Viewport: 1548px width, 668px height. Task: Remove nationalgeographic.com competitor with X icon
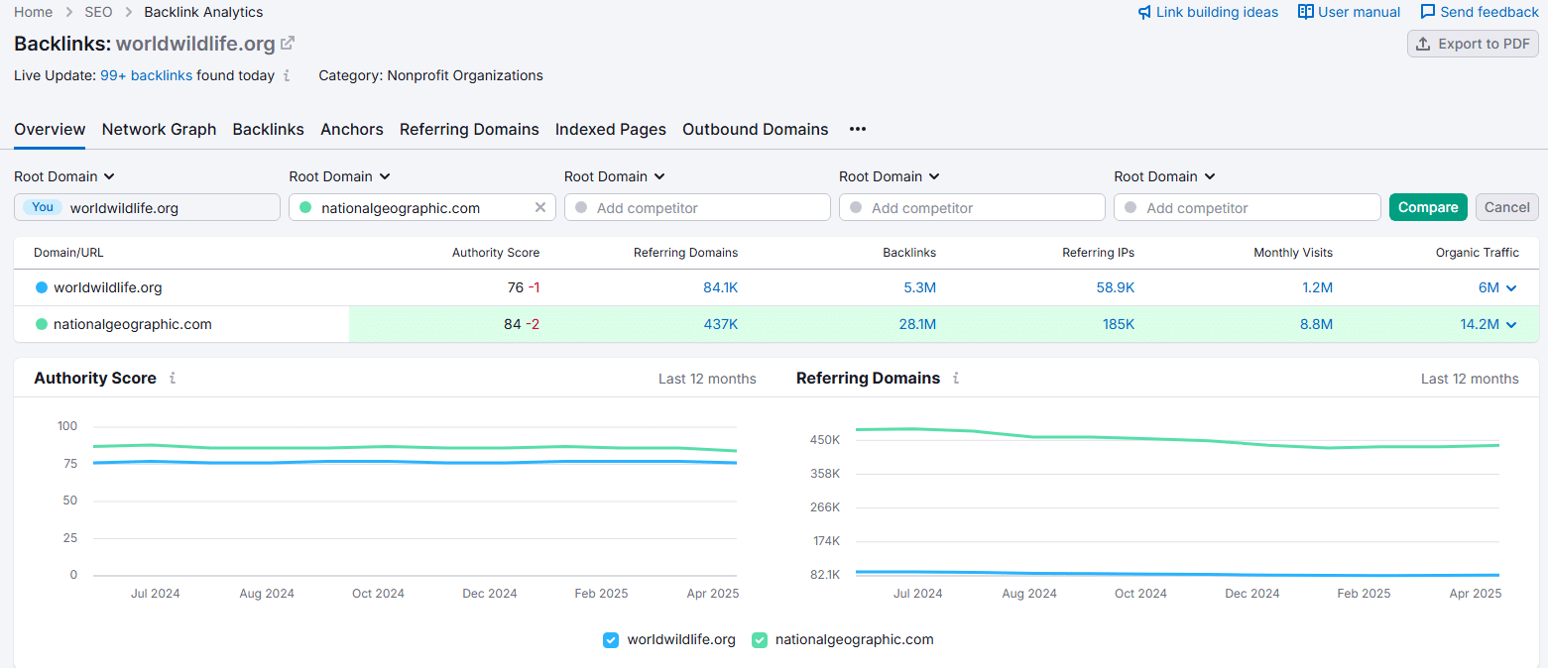point(540,207)
